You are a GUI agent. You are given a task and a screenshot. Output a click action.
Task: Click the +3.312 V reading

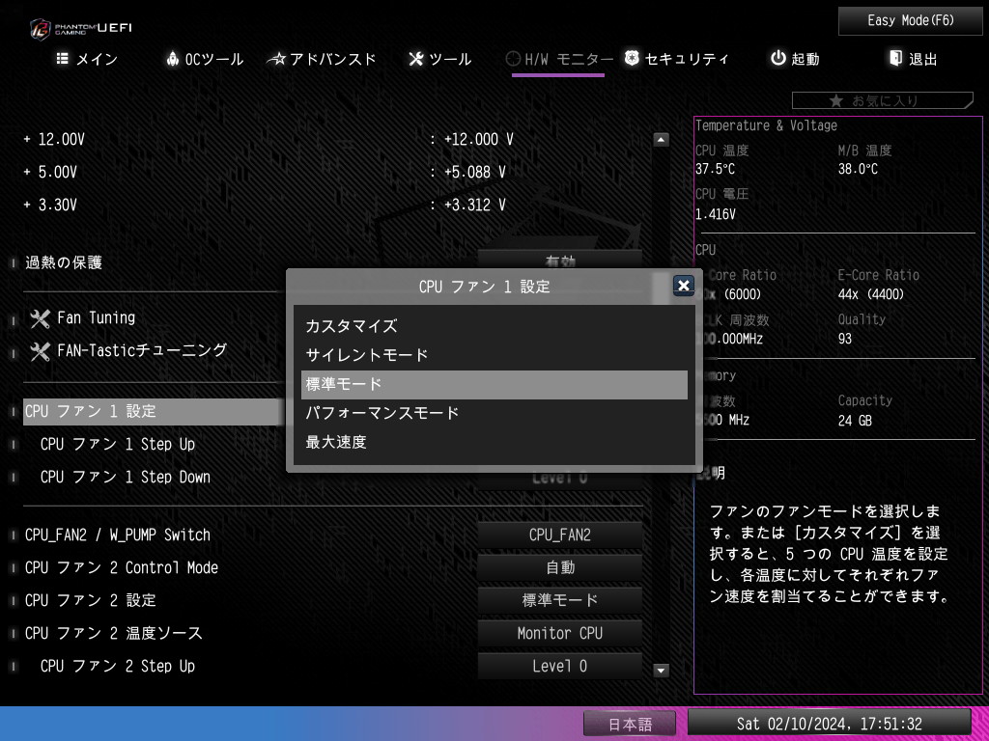click(474, 205)
